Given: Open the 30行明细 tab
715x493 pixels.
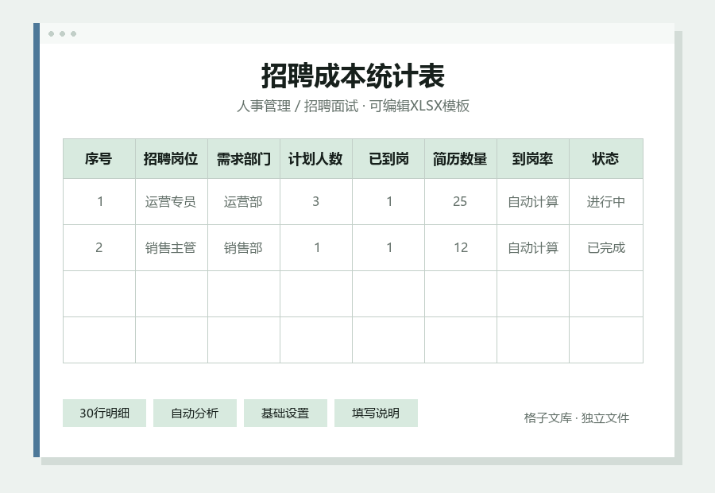Looking at the screenshot, I should (104, 413).
